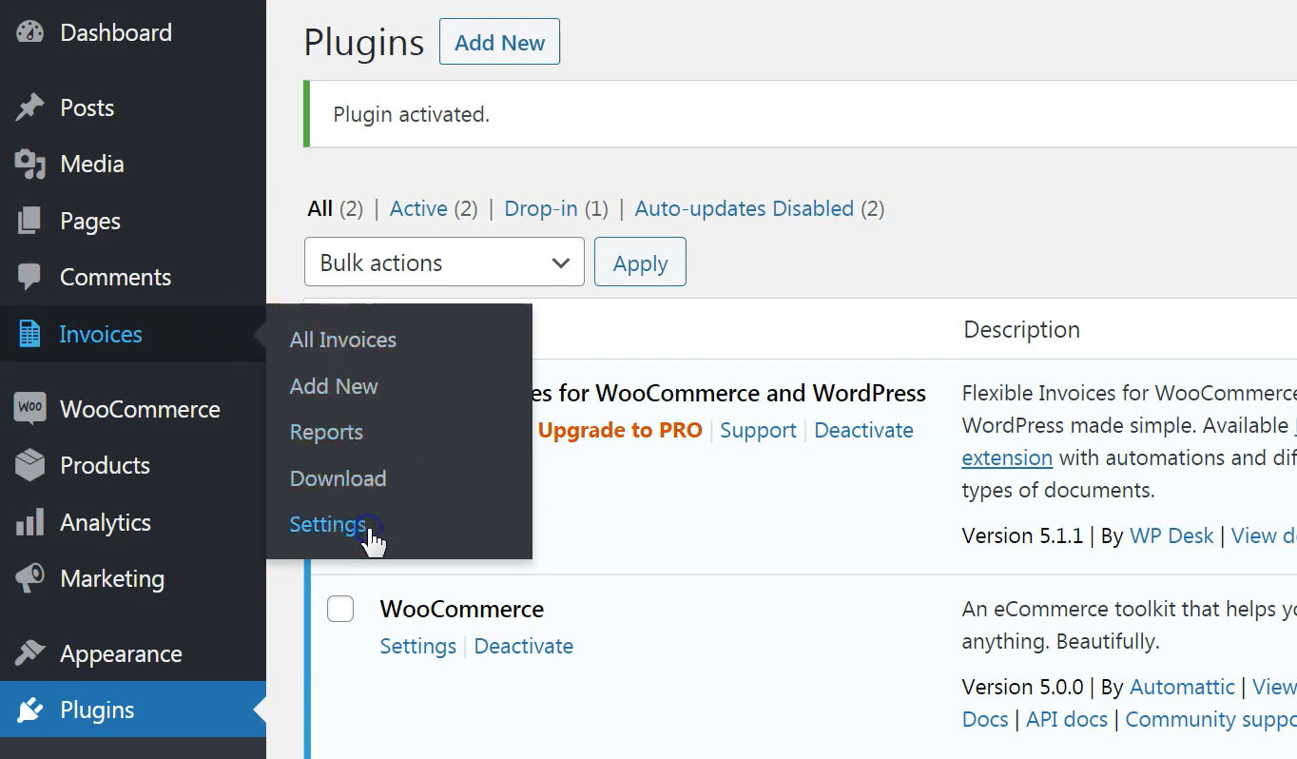Screen dimensions: 1297x759
Task: Open Reports from Invoices flyout
Action: click(326, 432)
